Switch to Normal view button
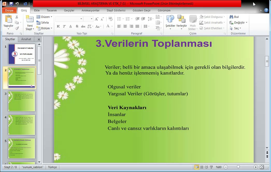 197,167
